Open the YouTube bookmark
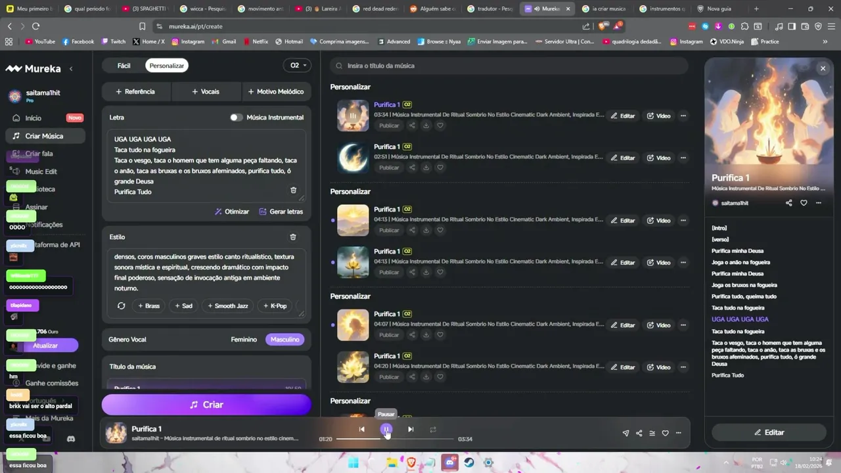This screenshot has width=841, height=473. coord(40,41)
